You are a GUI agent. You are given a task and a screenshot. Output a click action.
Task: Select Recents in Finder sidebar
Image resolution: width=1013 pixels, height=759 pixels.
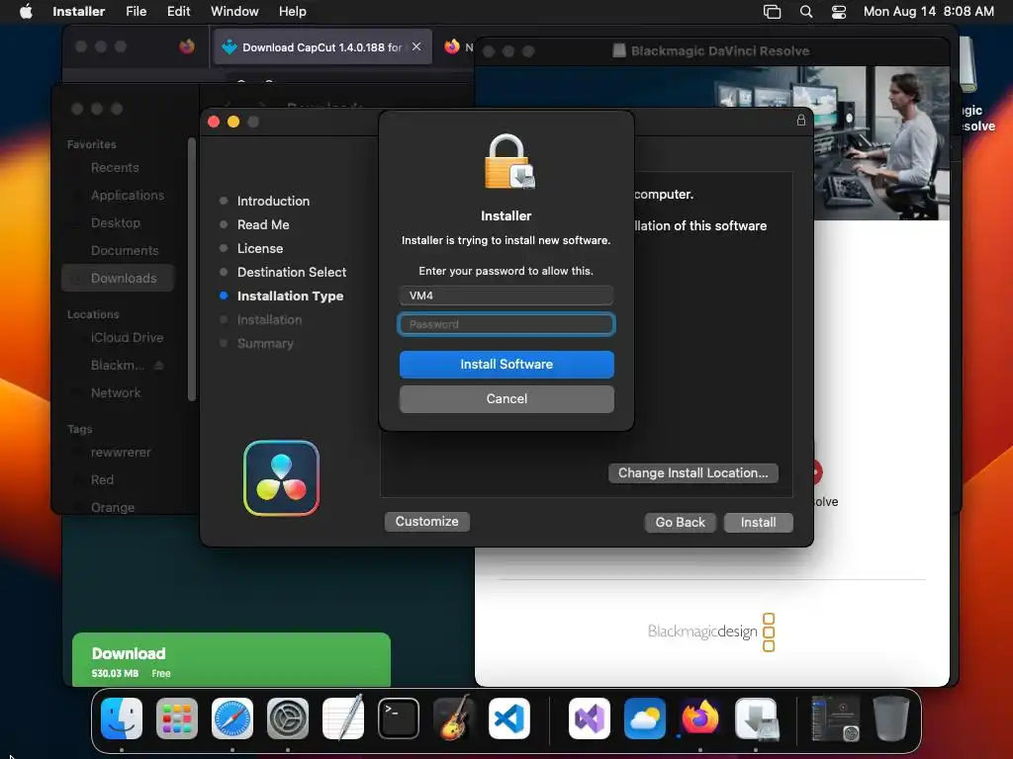click(115, 168)
